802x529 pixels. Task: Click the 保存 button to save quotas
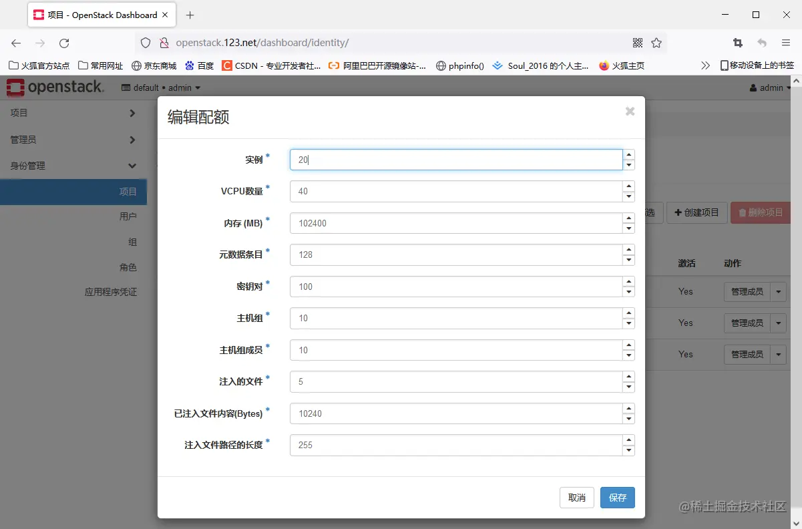616,497
